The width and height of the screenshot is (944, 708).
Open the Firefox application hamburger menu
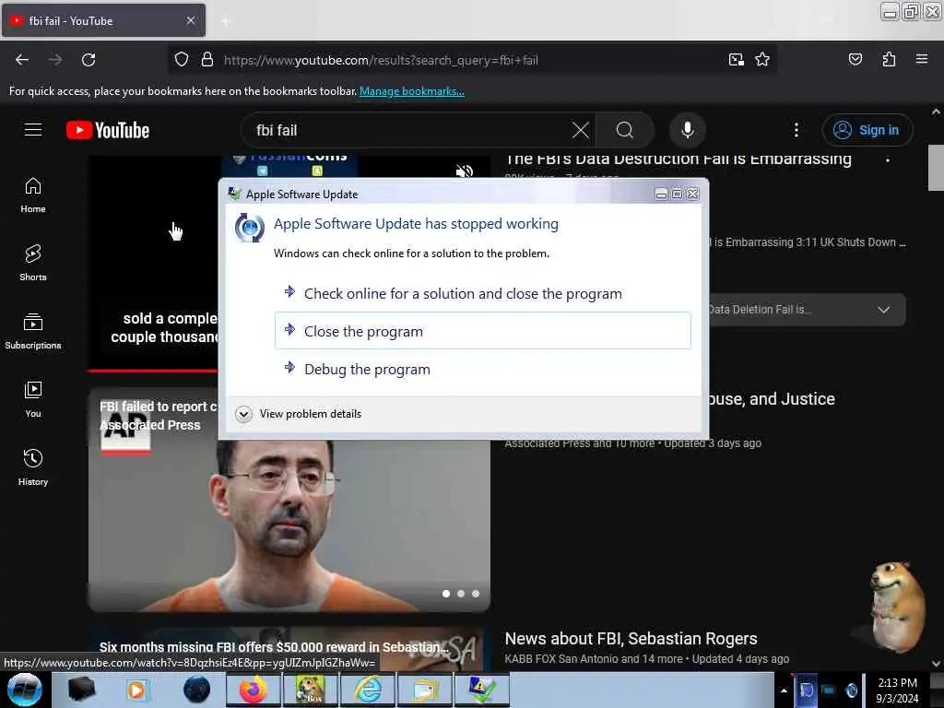click(922, 60)
